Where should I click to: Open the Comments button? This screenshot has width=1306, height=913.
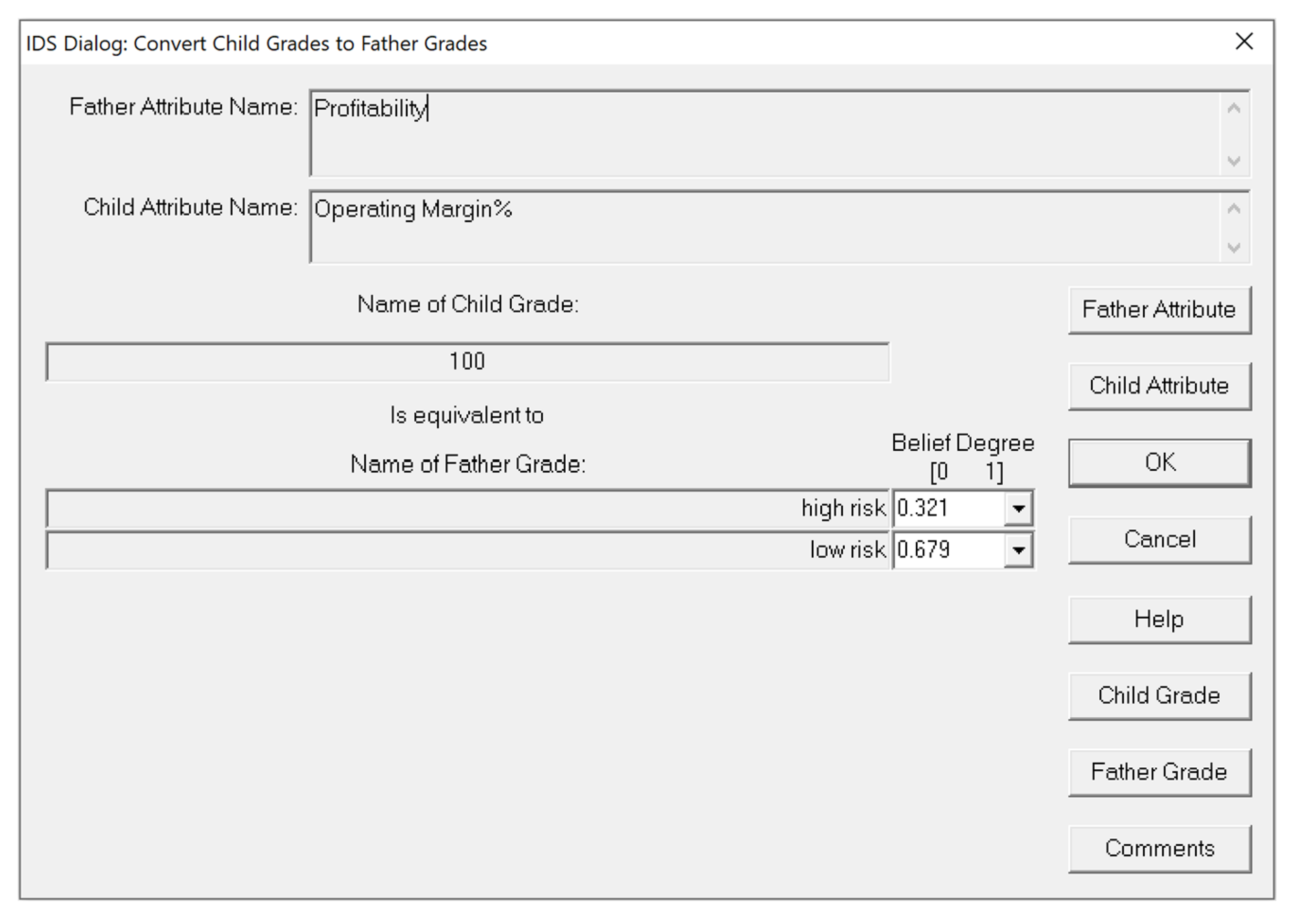[1159, 849]
